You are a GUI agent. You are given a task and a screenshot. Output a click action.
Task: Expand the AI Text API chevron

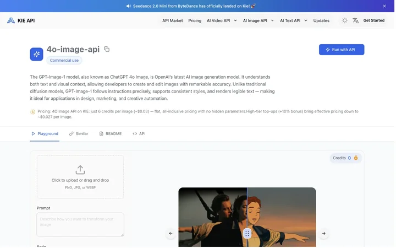[306, 20]
